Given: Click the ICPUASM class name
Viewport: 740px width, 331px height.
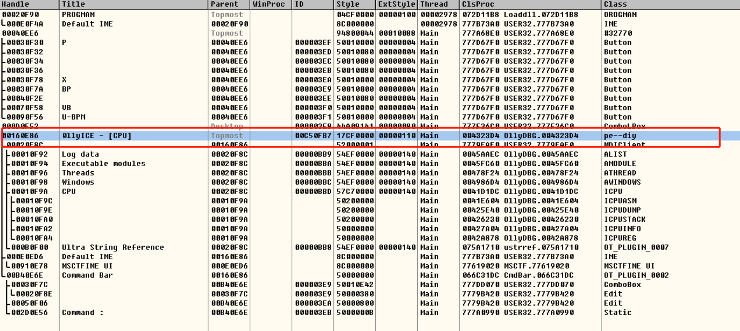Looking at the screenshot, I should click(620, 201).
